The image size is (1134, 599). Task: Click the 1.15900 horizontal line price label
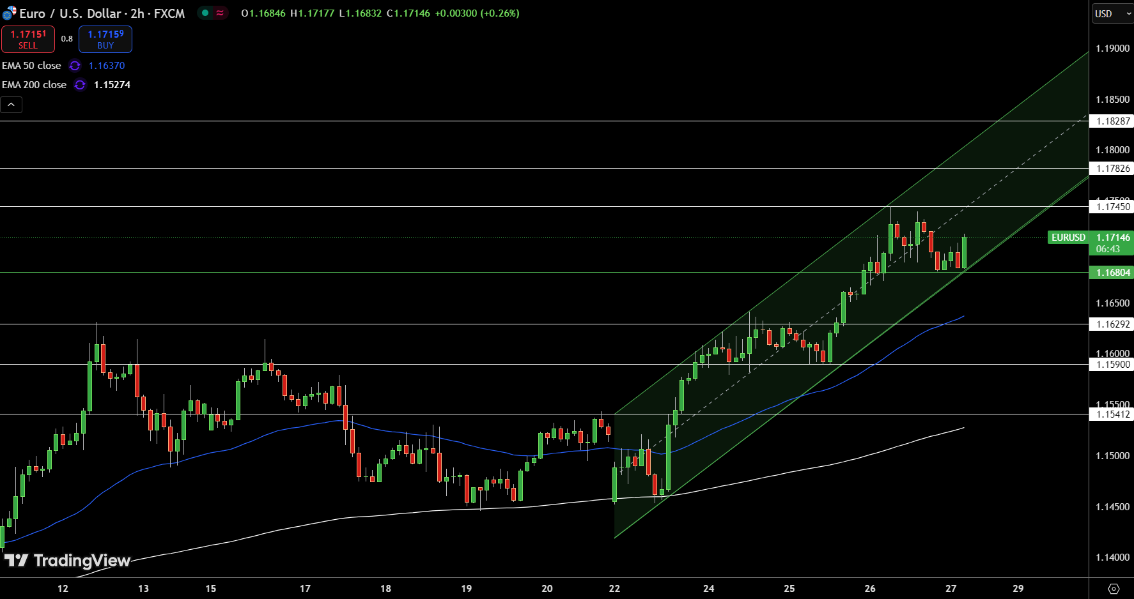pyautogui.click(x=1112, y=365)
